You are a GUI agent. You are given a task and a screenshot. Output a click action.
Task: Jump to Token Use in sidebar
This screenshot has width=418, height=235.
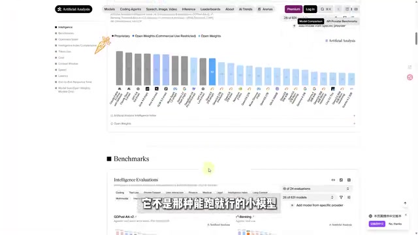click(65, 52)
